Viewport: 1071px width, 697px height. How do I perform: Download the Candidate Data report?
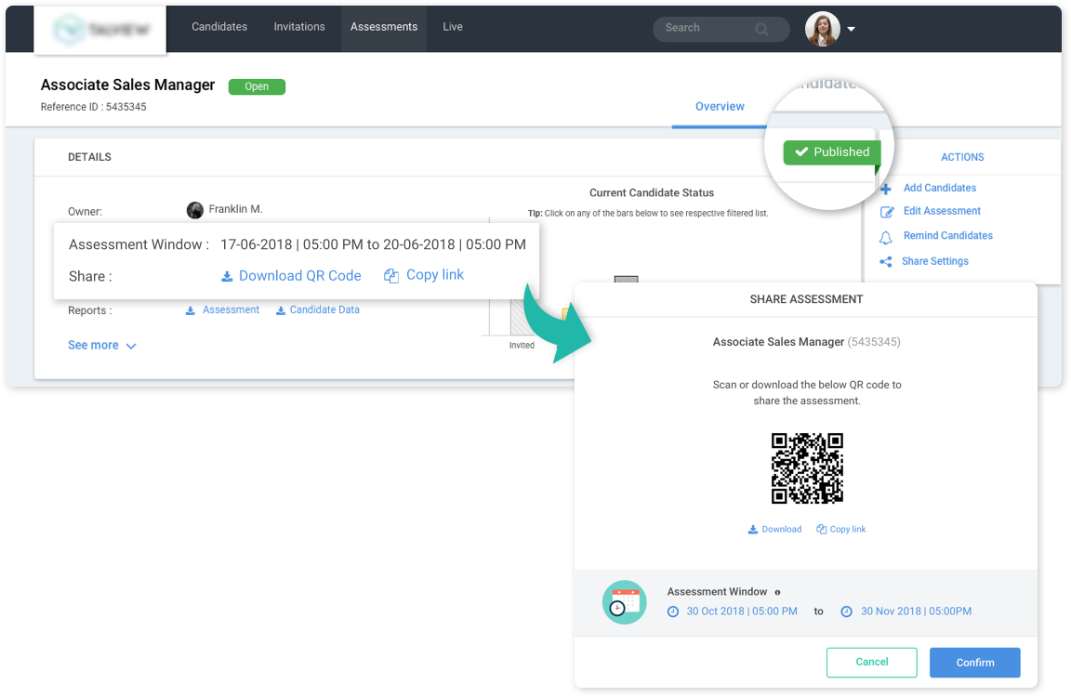tap(324, 309)
